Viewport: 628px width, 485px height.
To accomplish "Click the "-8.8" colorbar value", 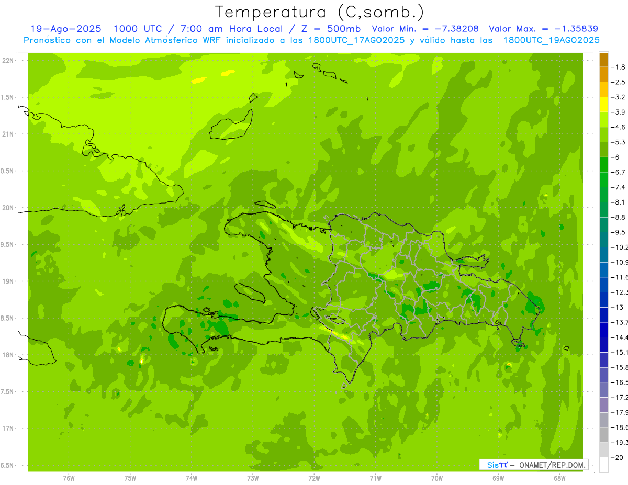I will click(x=618, y=217).
